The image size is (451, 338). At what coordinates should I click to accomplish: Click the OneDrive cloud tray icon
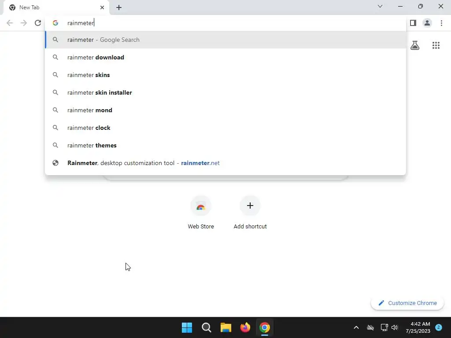pos(370,327)
